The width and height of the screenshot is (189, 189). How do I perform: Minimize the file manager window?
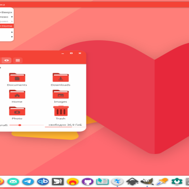pyautogui.click(x=63, y=53)
